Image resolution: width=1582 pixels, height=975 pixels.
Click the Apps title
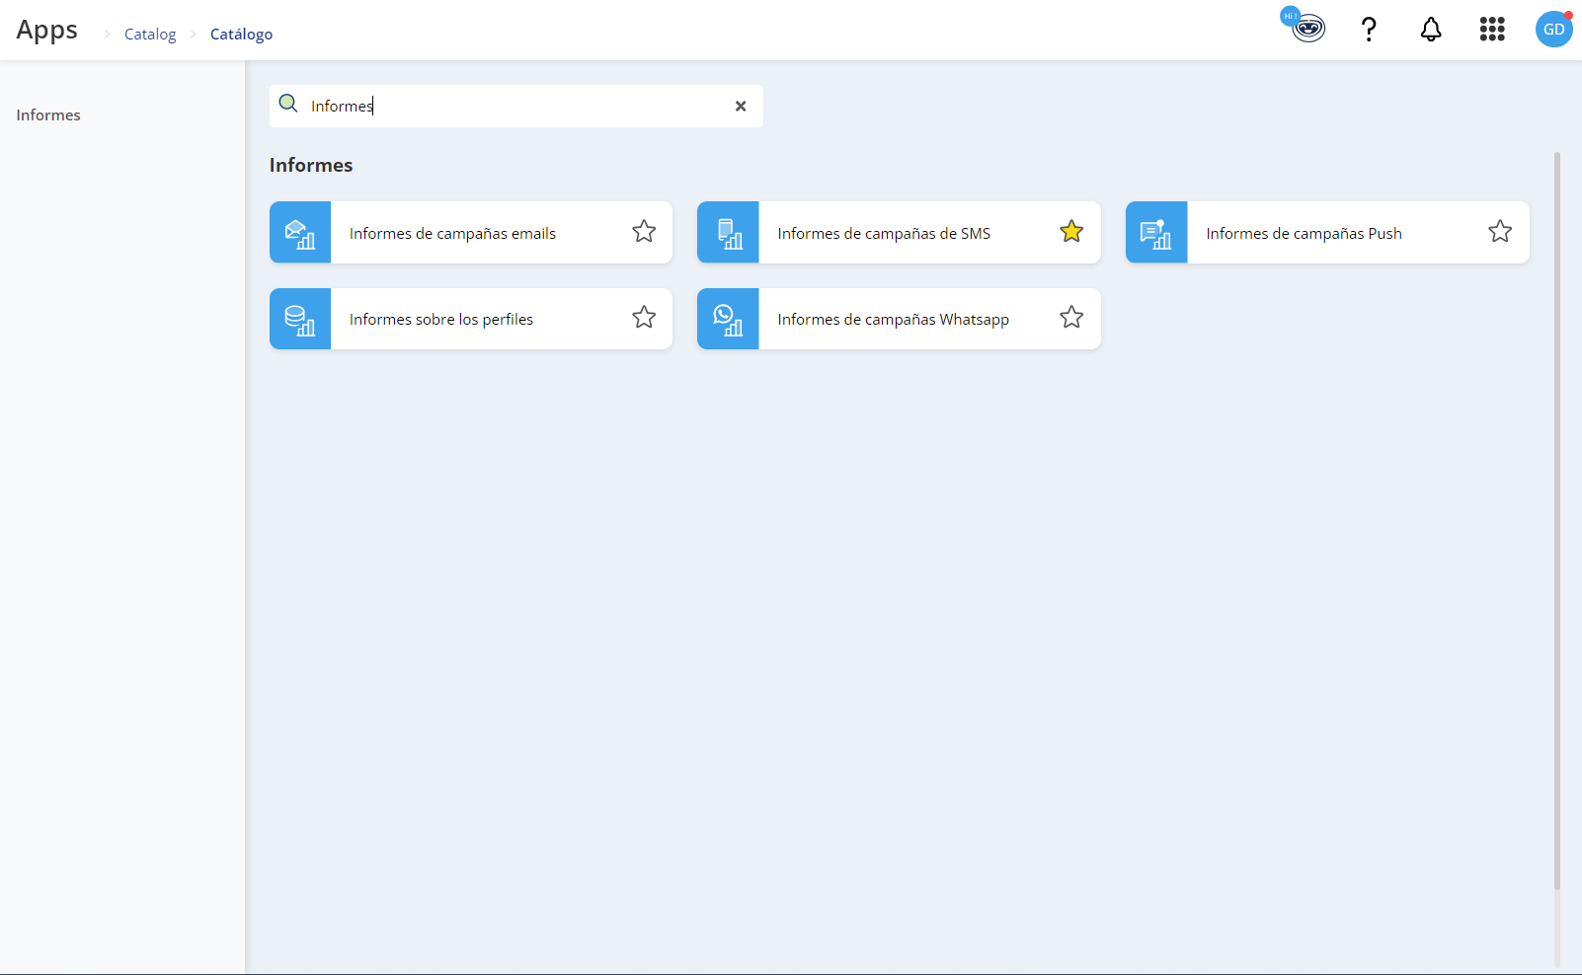point(46,31)
